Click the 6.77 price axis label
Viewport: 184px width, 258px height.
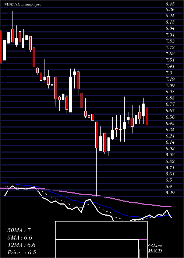point(170,104)
